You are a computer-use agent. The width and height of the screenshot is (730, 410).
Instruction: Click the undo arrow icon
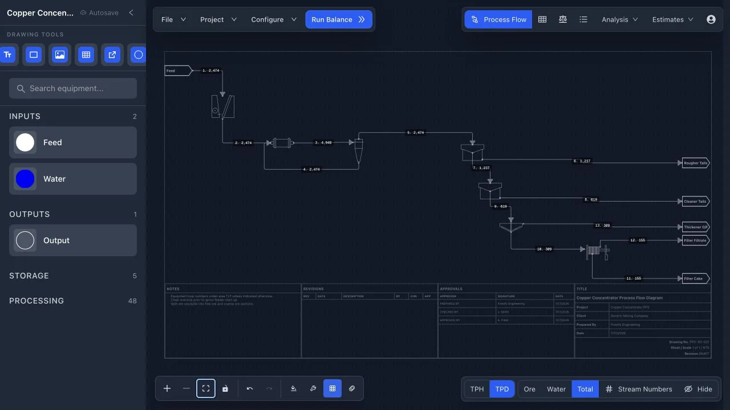point(250,389)
